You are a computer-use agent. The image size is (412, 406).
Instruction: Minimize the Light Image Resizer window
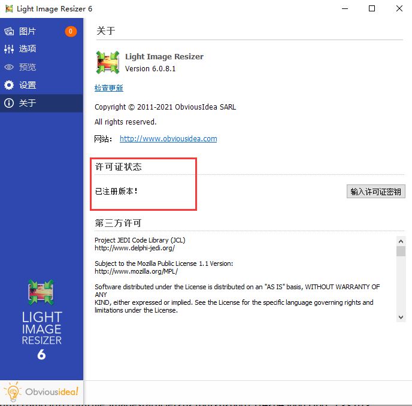345,8
